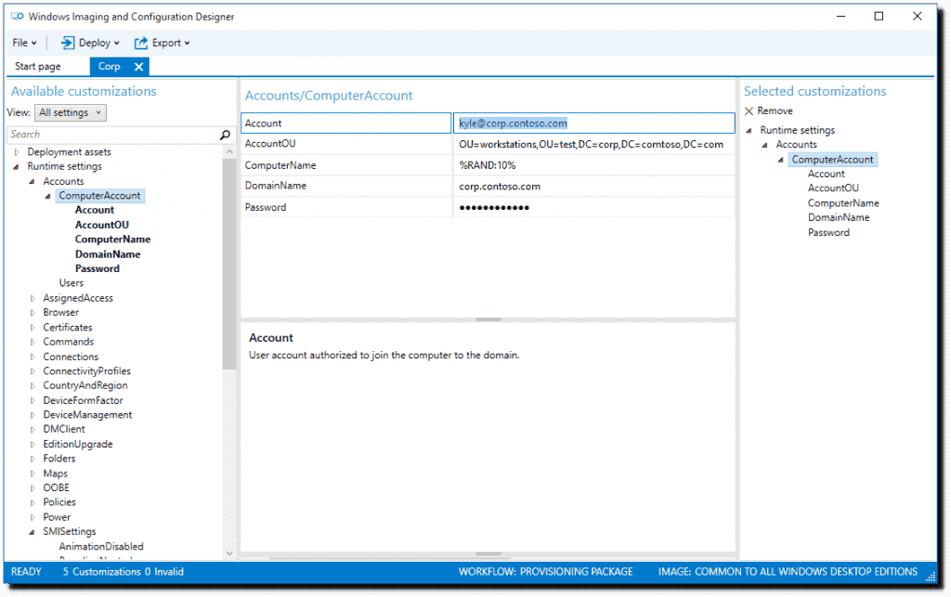Open the File menu
The width and height of the screenshot is (951, 597).
tap(24, 43)
